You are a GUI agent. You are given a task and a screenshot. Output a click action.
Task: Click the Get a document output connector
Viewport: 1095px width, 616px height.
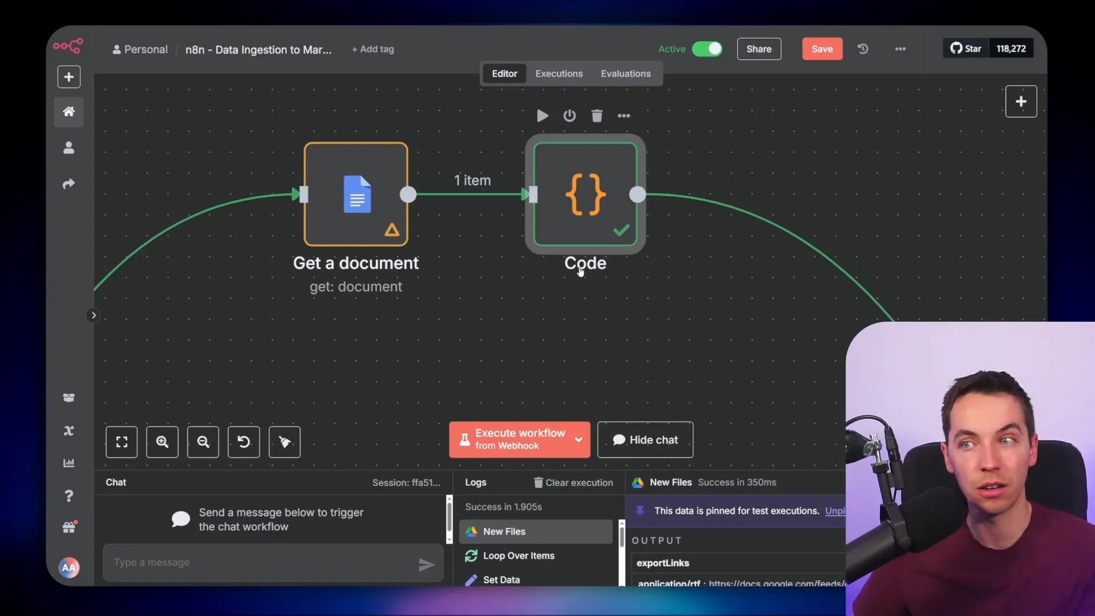coord(408,194)
